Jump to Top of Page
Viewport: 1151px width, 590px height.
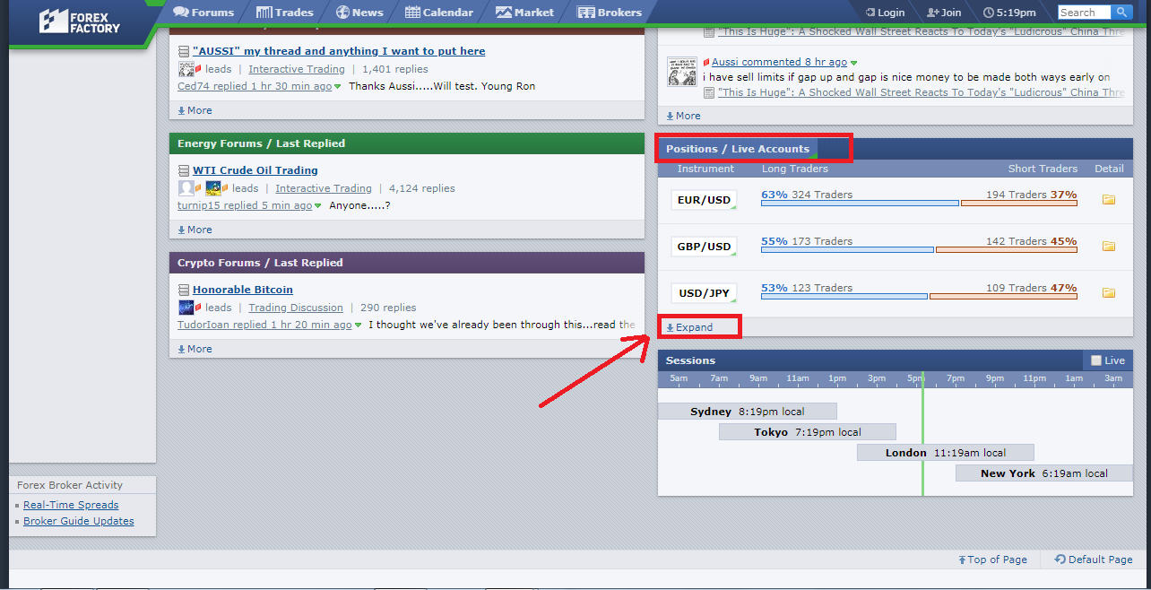992,560
